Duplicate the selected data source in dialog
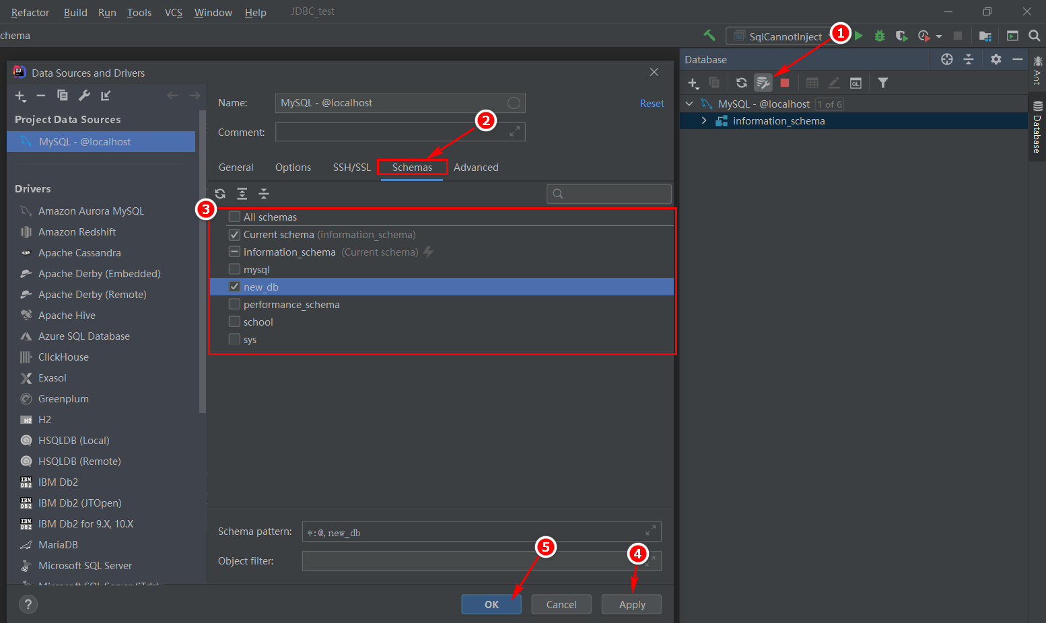Image resolution: width=1046 pixels, height=623 pixels. tap(63, 96)
